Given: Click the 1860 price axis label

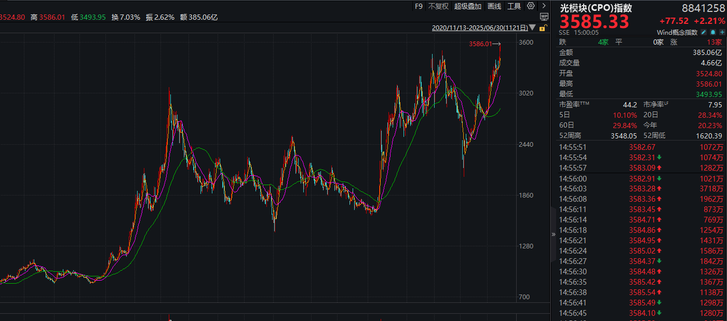Looking at the screenshot, I should 526,196.
